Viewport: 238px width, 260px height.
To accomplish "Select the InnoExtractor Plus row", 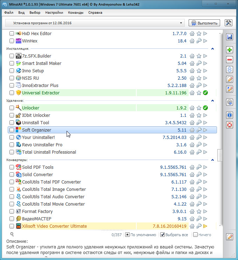I will tap(112, 86).
